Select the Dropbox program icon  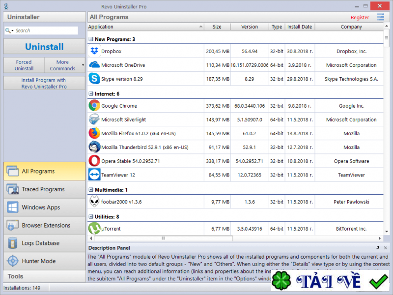point(94,51)
